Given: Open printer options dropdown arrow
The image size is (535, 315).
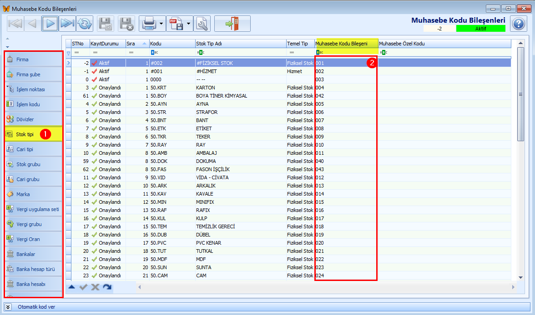Looking at the screenshot, I should click(x=161, y=24).
